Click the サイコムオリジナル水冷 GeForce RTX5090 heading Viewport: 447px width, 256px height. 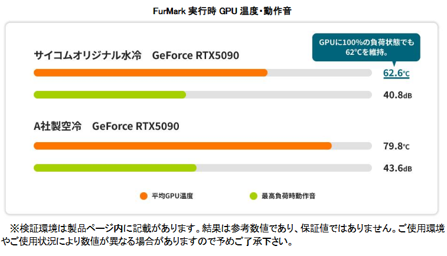point(137,55)
